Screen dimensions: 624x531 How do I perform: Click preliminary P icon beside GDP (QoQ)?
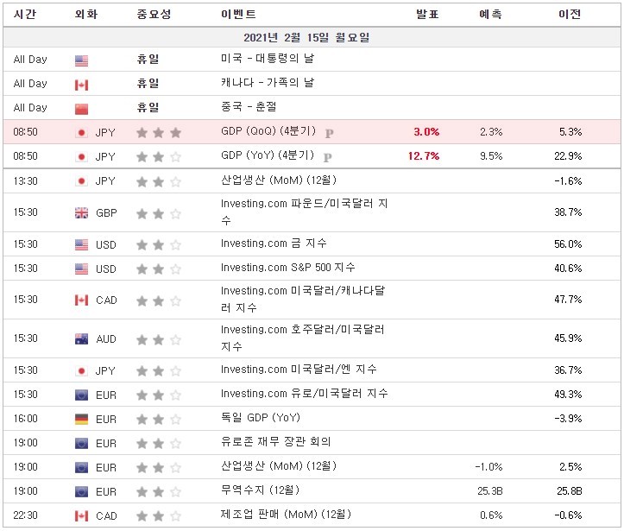tap(329, 133)
